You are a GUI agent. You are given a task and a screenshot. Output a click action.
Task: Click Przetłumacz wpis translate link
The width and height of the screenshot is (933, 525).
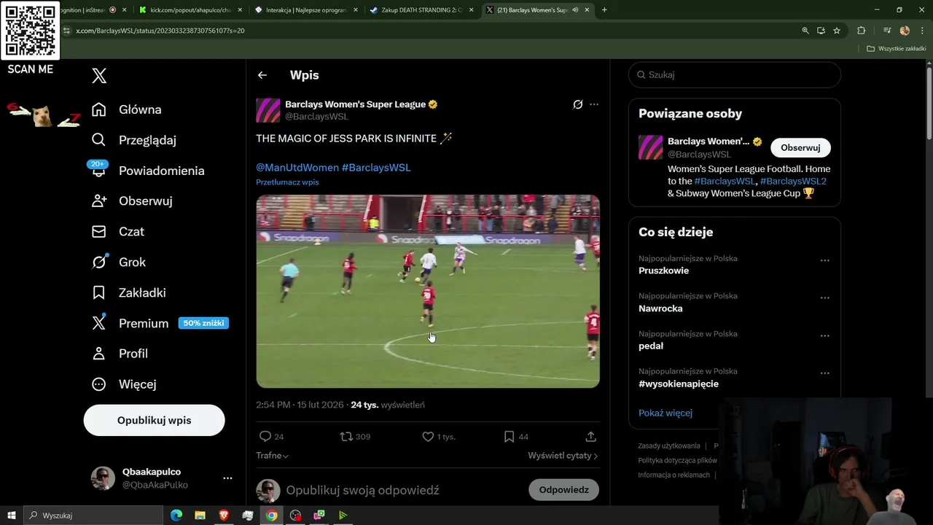click(x=287, y=182)
